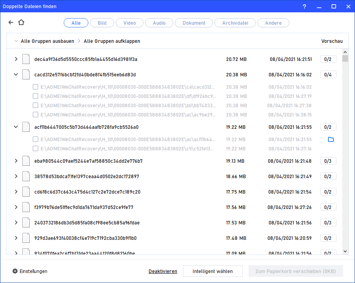Check the first file under cacd312e57f6 group

pyautogui.click(x=35, y=87)
